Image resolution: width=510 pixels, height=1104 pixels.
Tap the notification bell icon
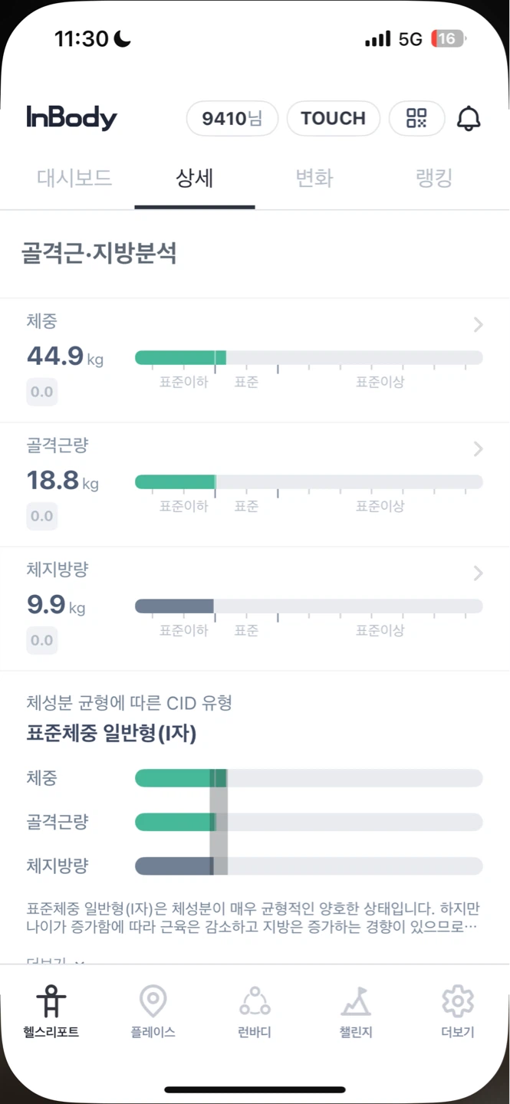[469, 119]
